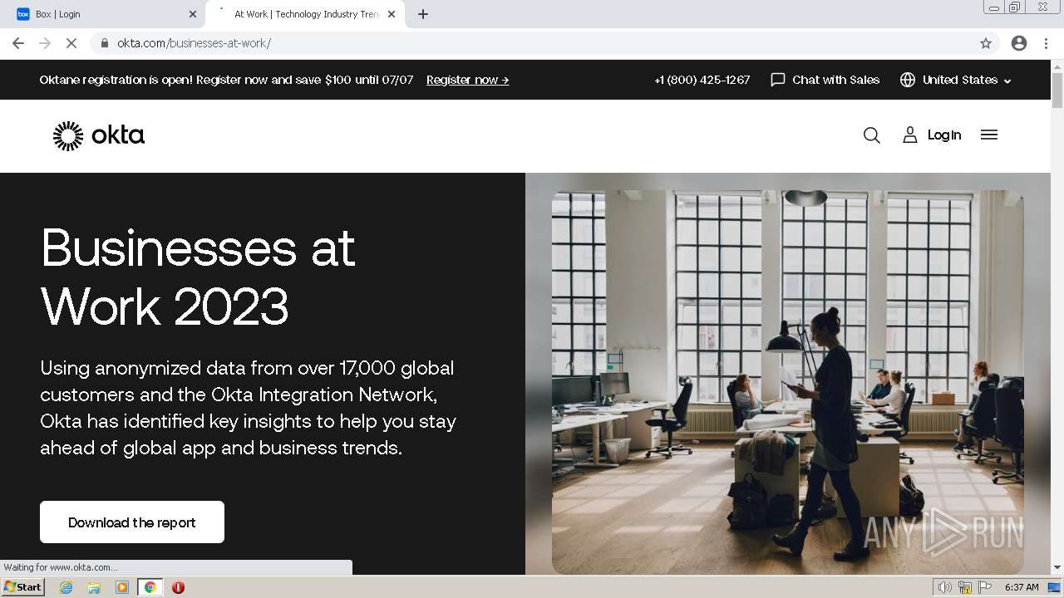The image size is (1064, 598).
Task: Open the hamburger navigation menu
Action: click(x=988, y=135)
